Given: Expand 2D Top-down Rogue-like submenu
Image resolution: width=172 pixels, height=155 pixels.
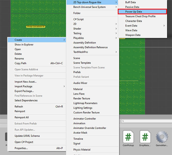Looking at the screenshot, I should pyautogui.click(x=92, y=2).
